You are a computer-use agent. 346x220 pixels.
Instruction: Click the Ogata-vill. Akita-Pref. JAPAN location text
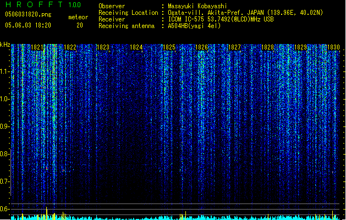click(x=245, y=13)
